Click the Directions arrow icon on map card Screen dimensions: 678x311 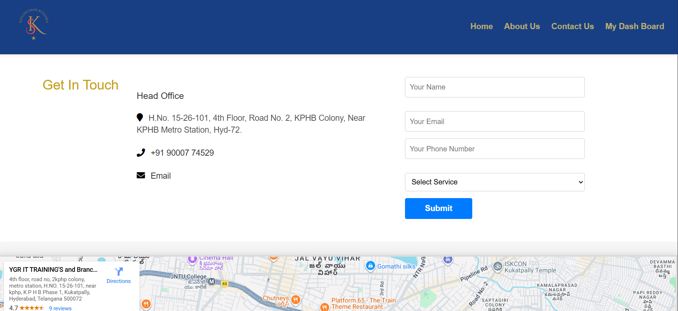tap(119, 271)
